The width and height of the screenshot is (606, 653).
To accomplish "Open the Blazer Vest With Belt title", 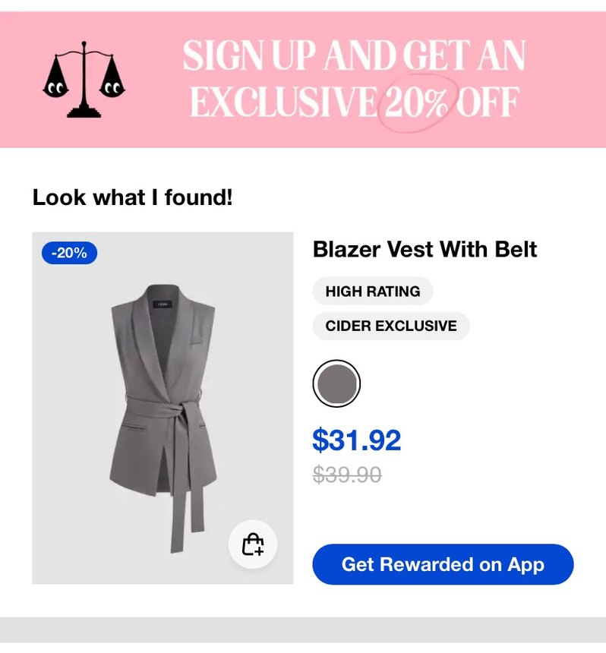I will [x=425, y=250].
